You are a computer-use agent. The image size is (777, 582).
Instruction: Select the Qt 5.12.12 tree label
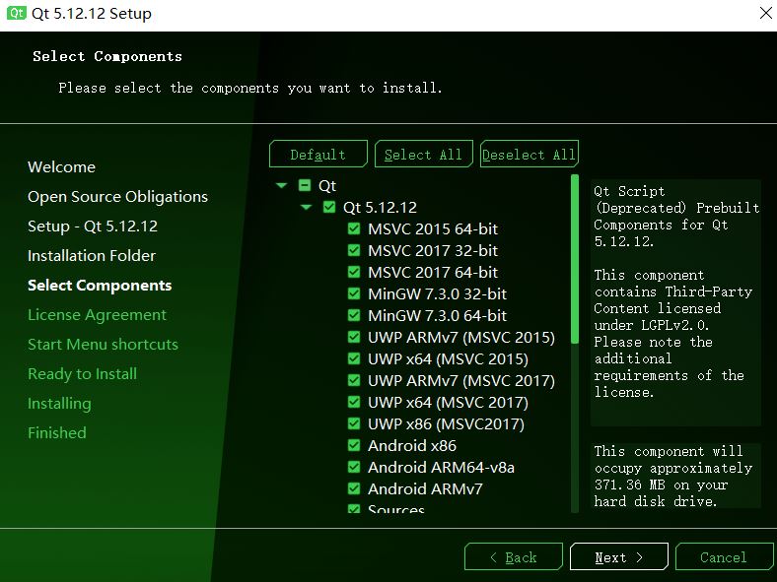pyautogui.click(x=380, y=208)
